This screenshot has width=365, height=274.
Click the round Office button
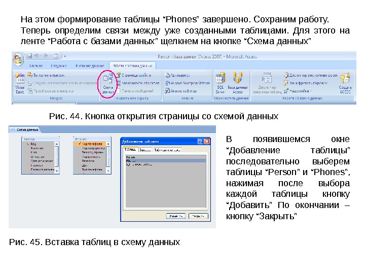[x=19, y=59]
